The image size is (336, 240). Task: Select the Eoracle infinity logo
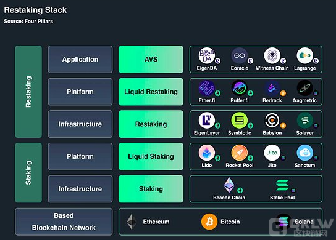point(240,55)
